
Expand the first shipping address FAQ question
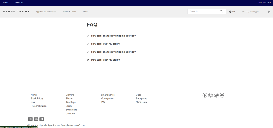click(x=113, y=36)
